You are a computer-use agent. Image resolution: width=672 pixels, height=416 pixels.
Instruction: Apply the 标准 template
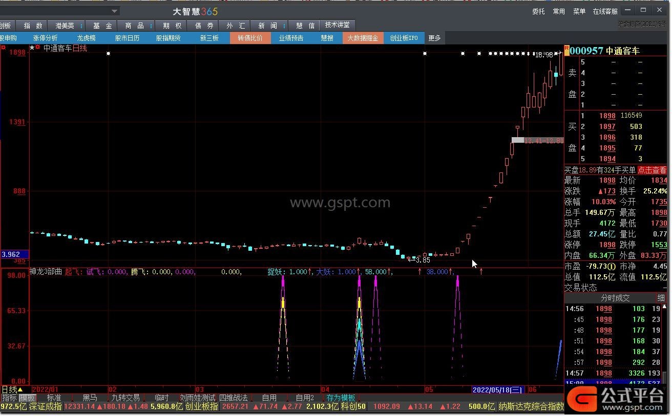[x=54, y=398]
